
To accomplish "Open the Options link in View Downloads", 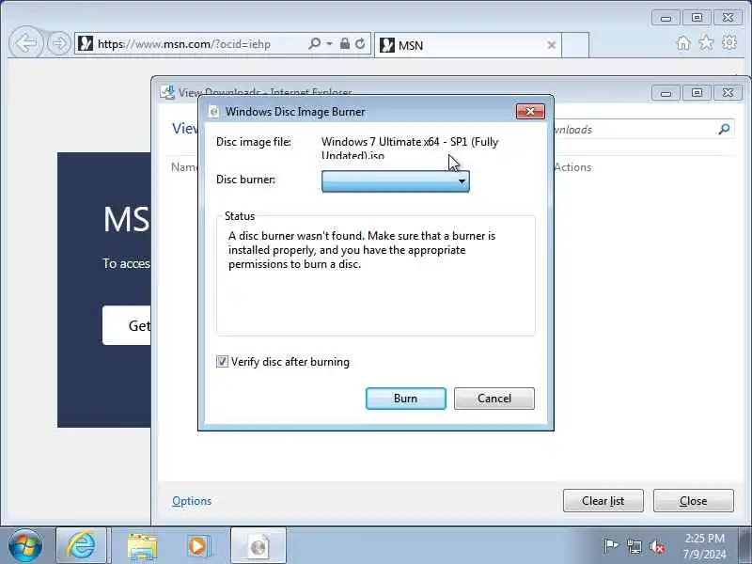I will click(x=192, y=501).
